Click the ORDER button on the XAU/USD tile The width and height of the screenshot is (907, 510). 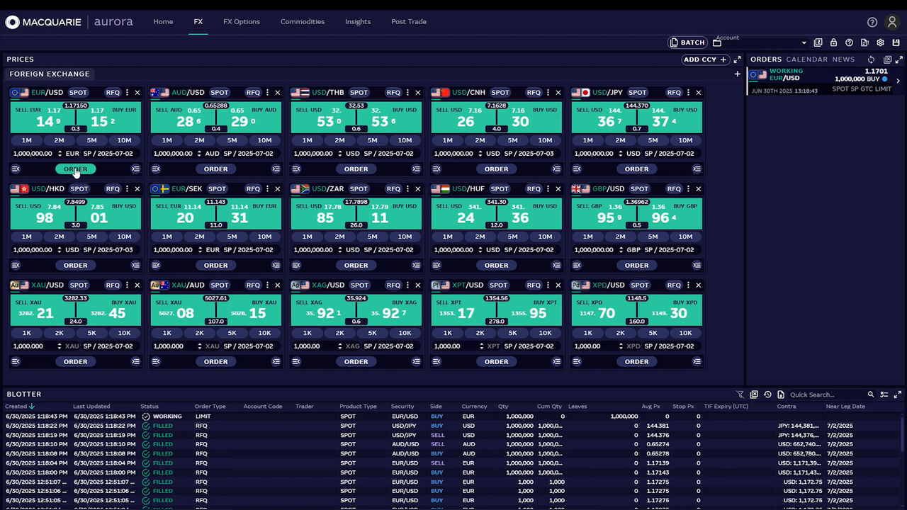76,361
